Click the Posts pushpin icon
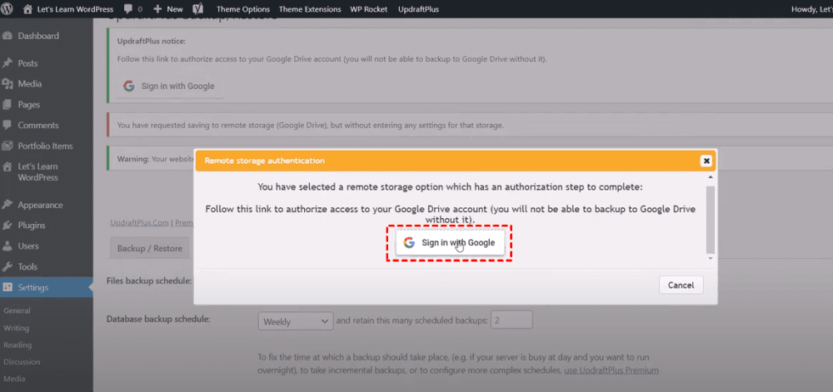Image resolution: width=833 pixels, height=392 pixels. click(x=7, y=63)
